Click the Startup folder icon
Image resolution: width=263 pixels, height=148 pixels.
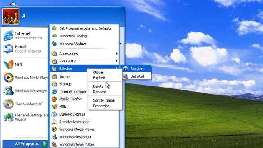coord(54,84)
